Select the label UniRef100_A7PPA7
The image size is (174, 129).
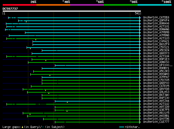[x=156, y=77]
